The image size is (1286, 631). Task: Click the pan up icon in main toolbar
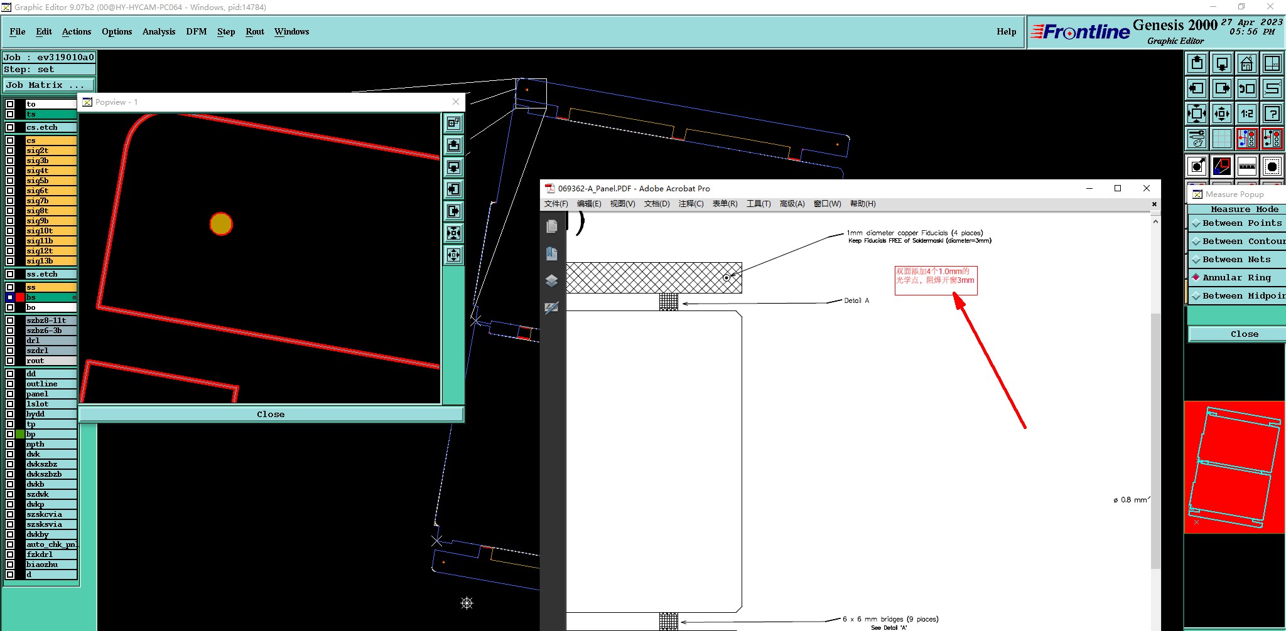click(1197, 64)
